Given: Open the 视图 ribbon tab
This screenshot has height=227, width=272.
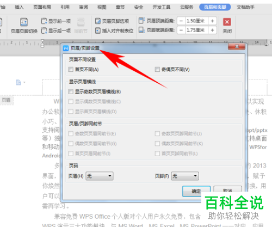Looking at the screenshot, I should [x=102, y=7].
